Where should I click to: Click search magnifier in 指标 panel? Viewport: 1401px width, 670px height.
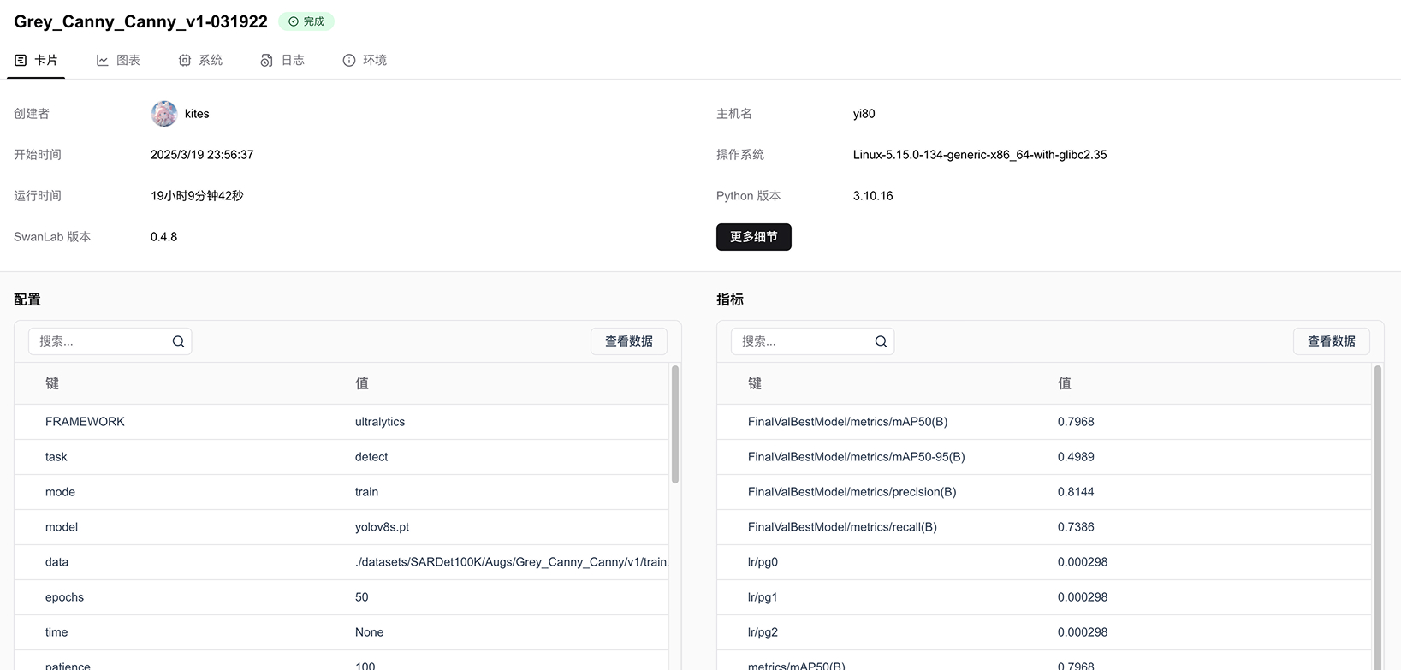click(881, 341)
